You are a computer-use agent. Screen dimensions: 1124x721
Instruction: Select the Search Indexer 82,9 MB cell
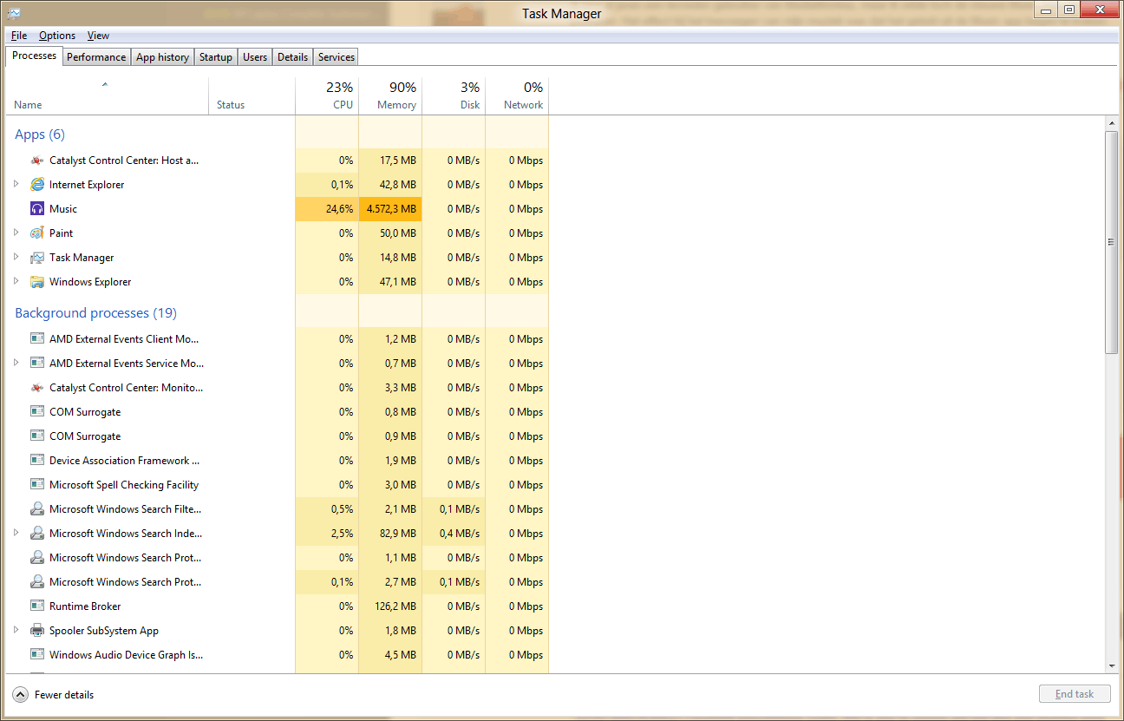(x=390, y=534)
